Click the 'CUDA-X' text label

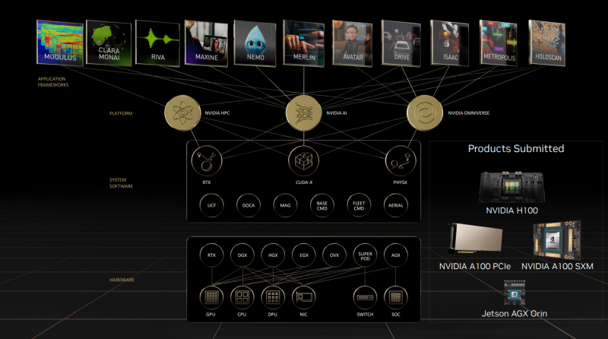coord(304,182)
